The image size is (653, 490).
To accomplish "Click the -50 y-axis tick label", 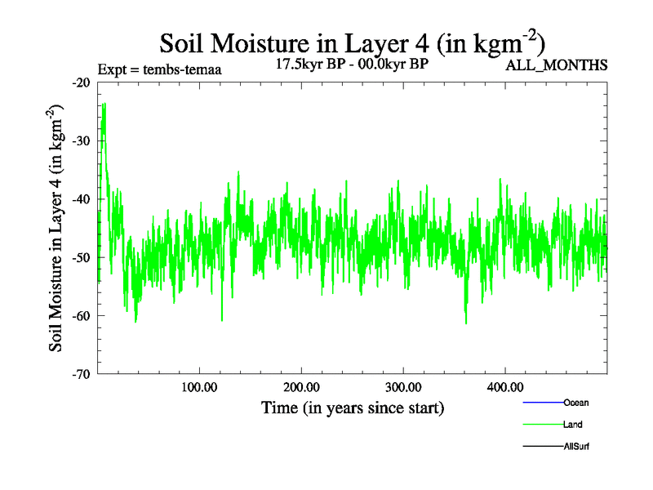I will pos(81,257).
